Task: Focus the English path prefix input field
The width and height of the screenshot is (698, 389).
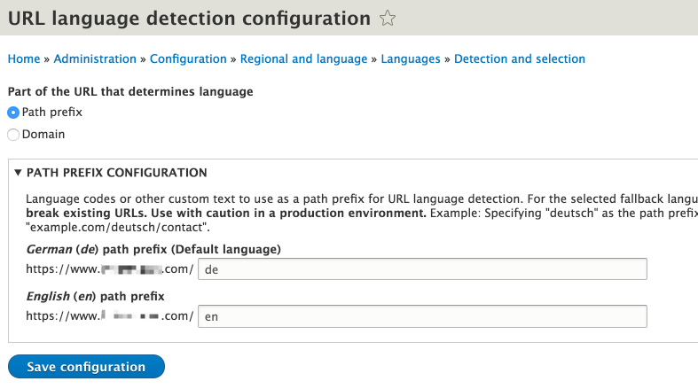Action: (x=422, y=315)
